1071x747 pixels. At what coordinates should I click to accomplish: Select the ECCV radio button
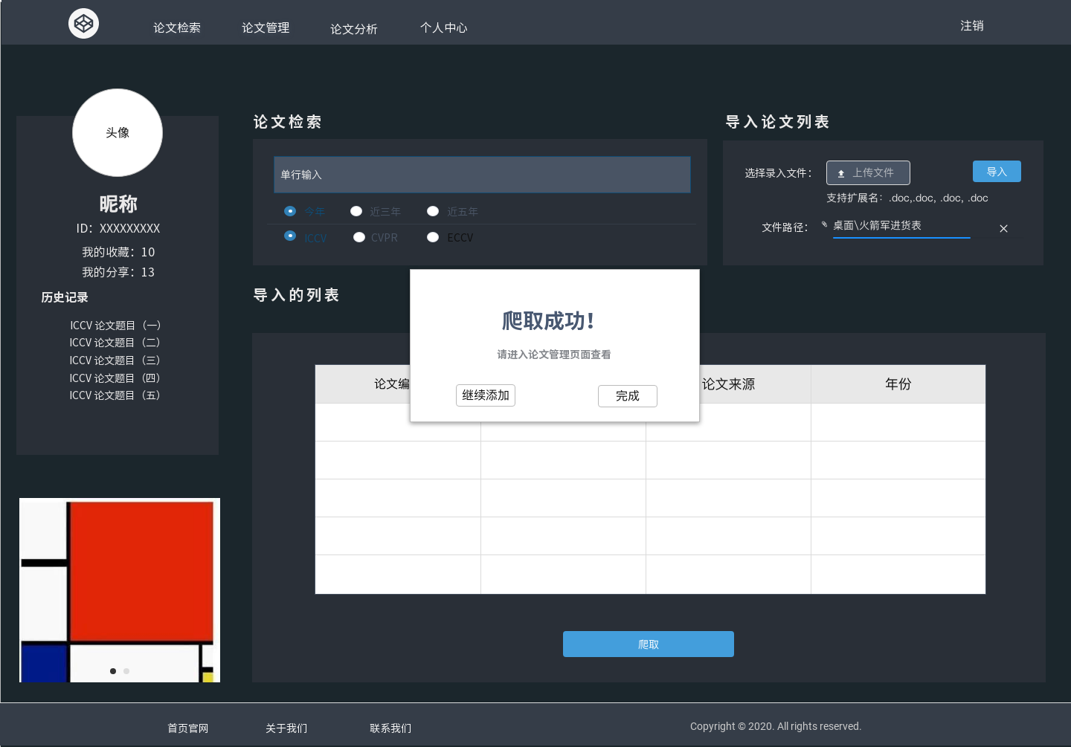433,237
